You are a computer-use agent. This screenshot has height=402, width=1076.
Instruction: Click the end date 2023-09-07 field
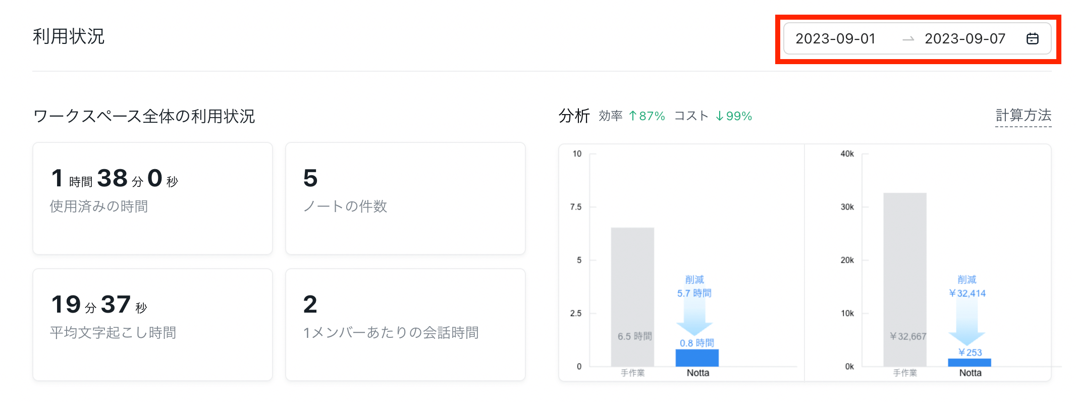point(964,38)
